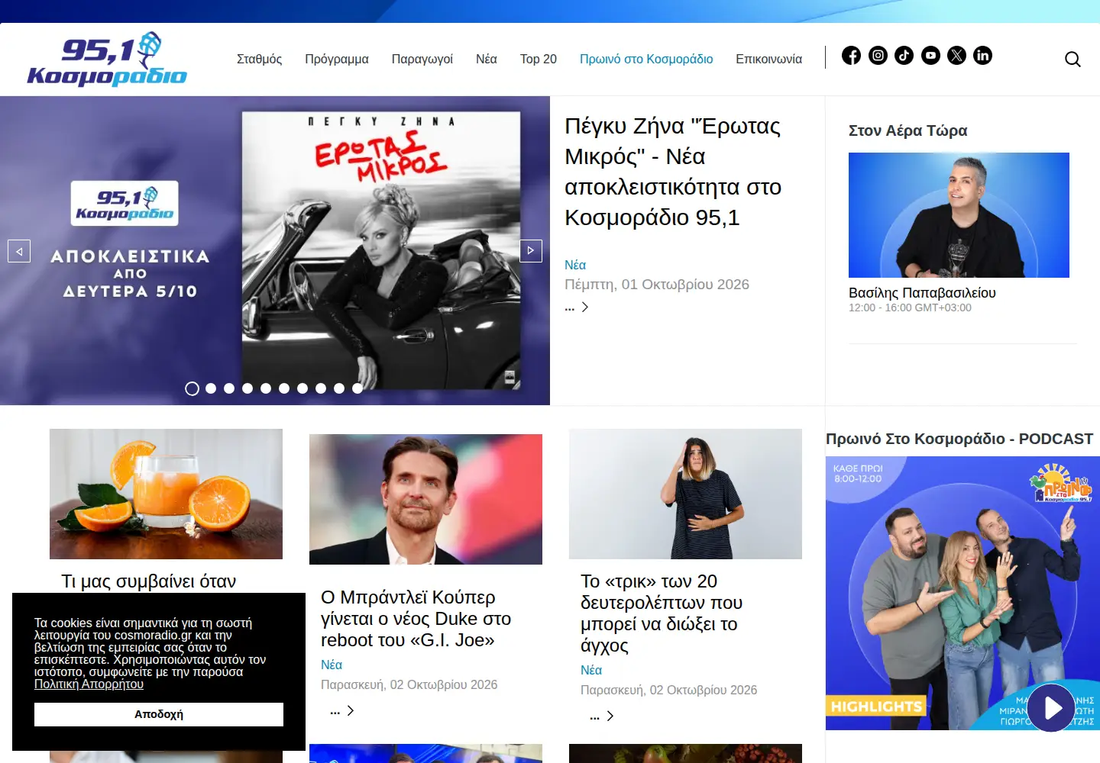Open the LinkedIn social icon
1100x763 pixels.
982,55
